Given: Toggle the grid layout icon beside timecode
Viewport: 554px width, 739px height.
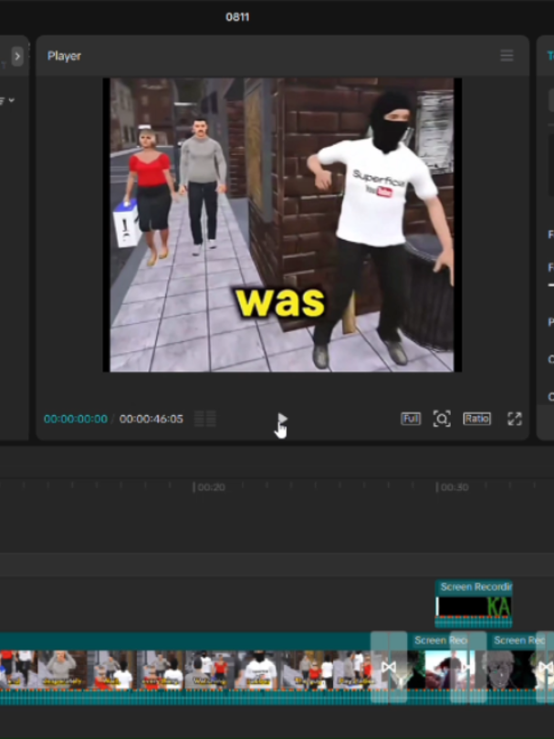Looking at the screenshot, I should pyautogui.click(x=205, y=419).
